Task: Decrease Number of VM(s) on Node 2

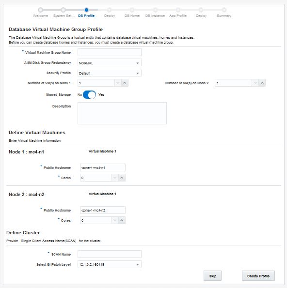Action: pyautogui.click(x=255, y=83)
